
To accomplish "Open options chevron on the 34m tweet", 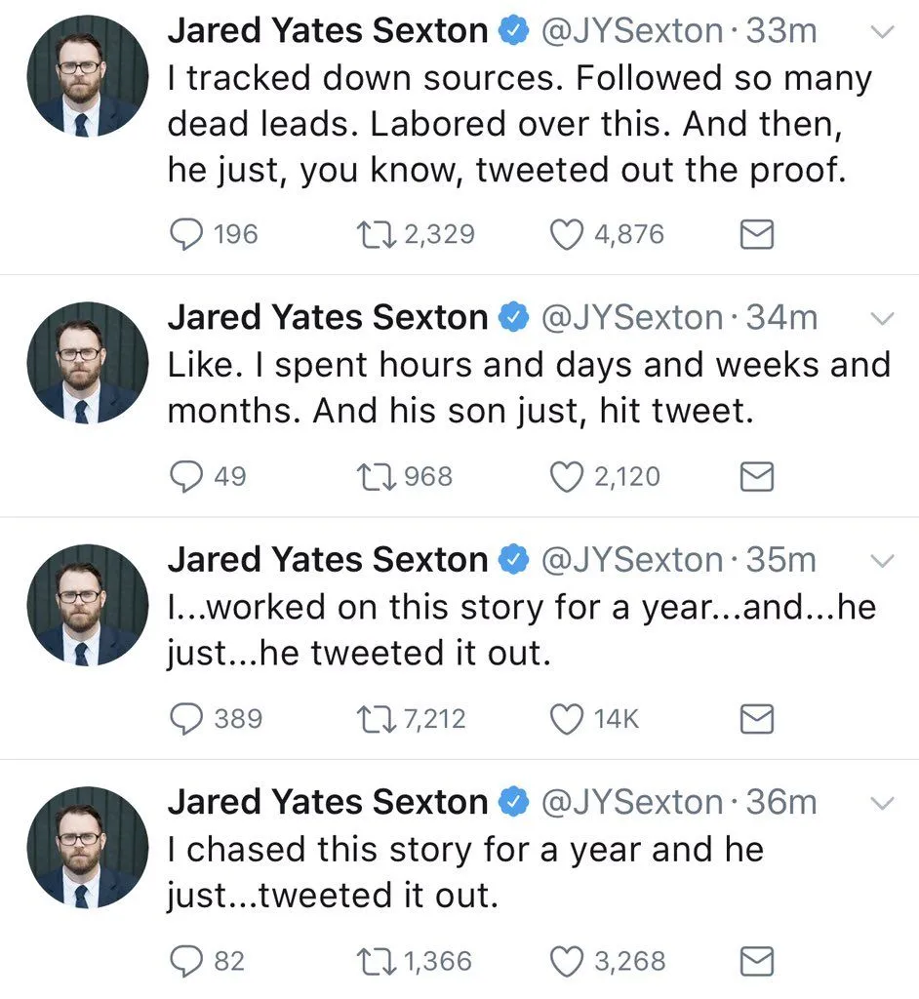I will point(881,319).
